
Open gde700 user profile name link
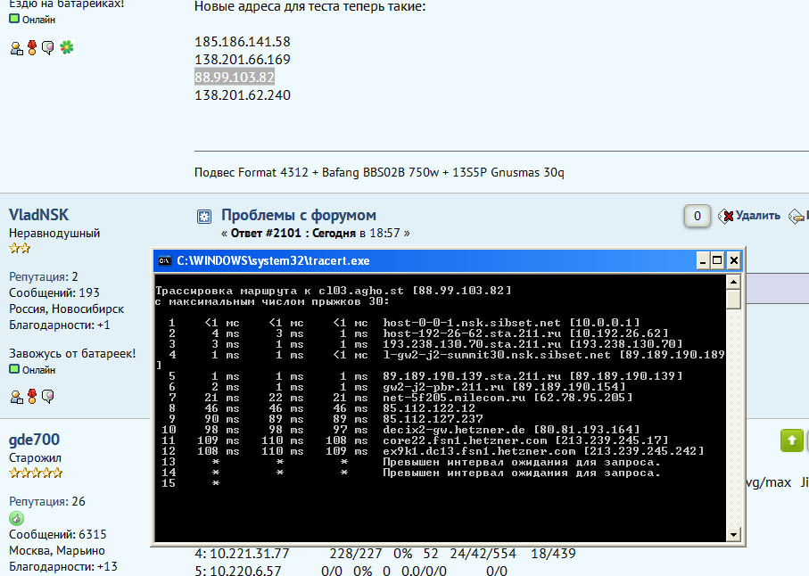(x=34, y=440)
